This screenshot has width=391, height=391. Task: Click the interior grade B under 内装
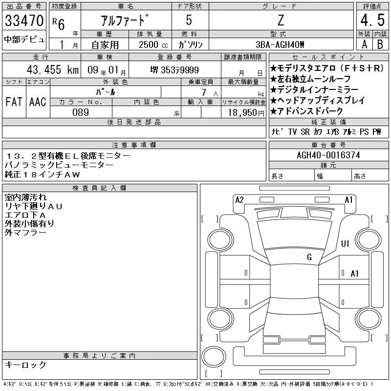click(380, 44)
